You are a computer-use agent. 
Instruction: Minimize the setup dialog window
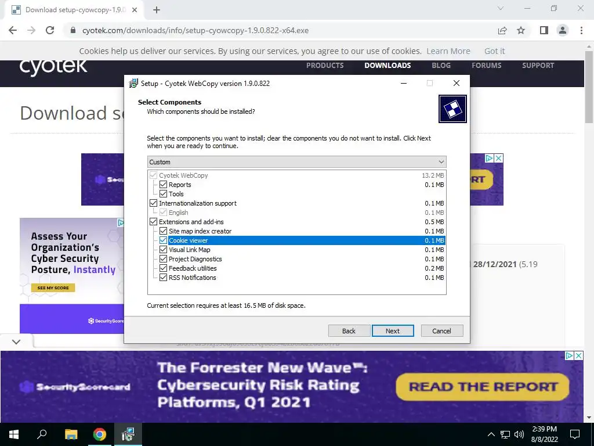[x=404, y=83]
